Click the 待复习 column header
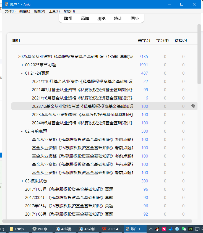Screen dimensions: 203x233 tap(181, 41)
